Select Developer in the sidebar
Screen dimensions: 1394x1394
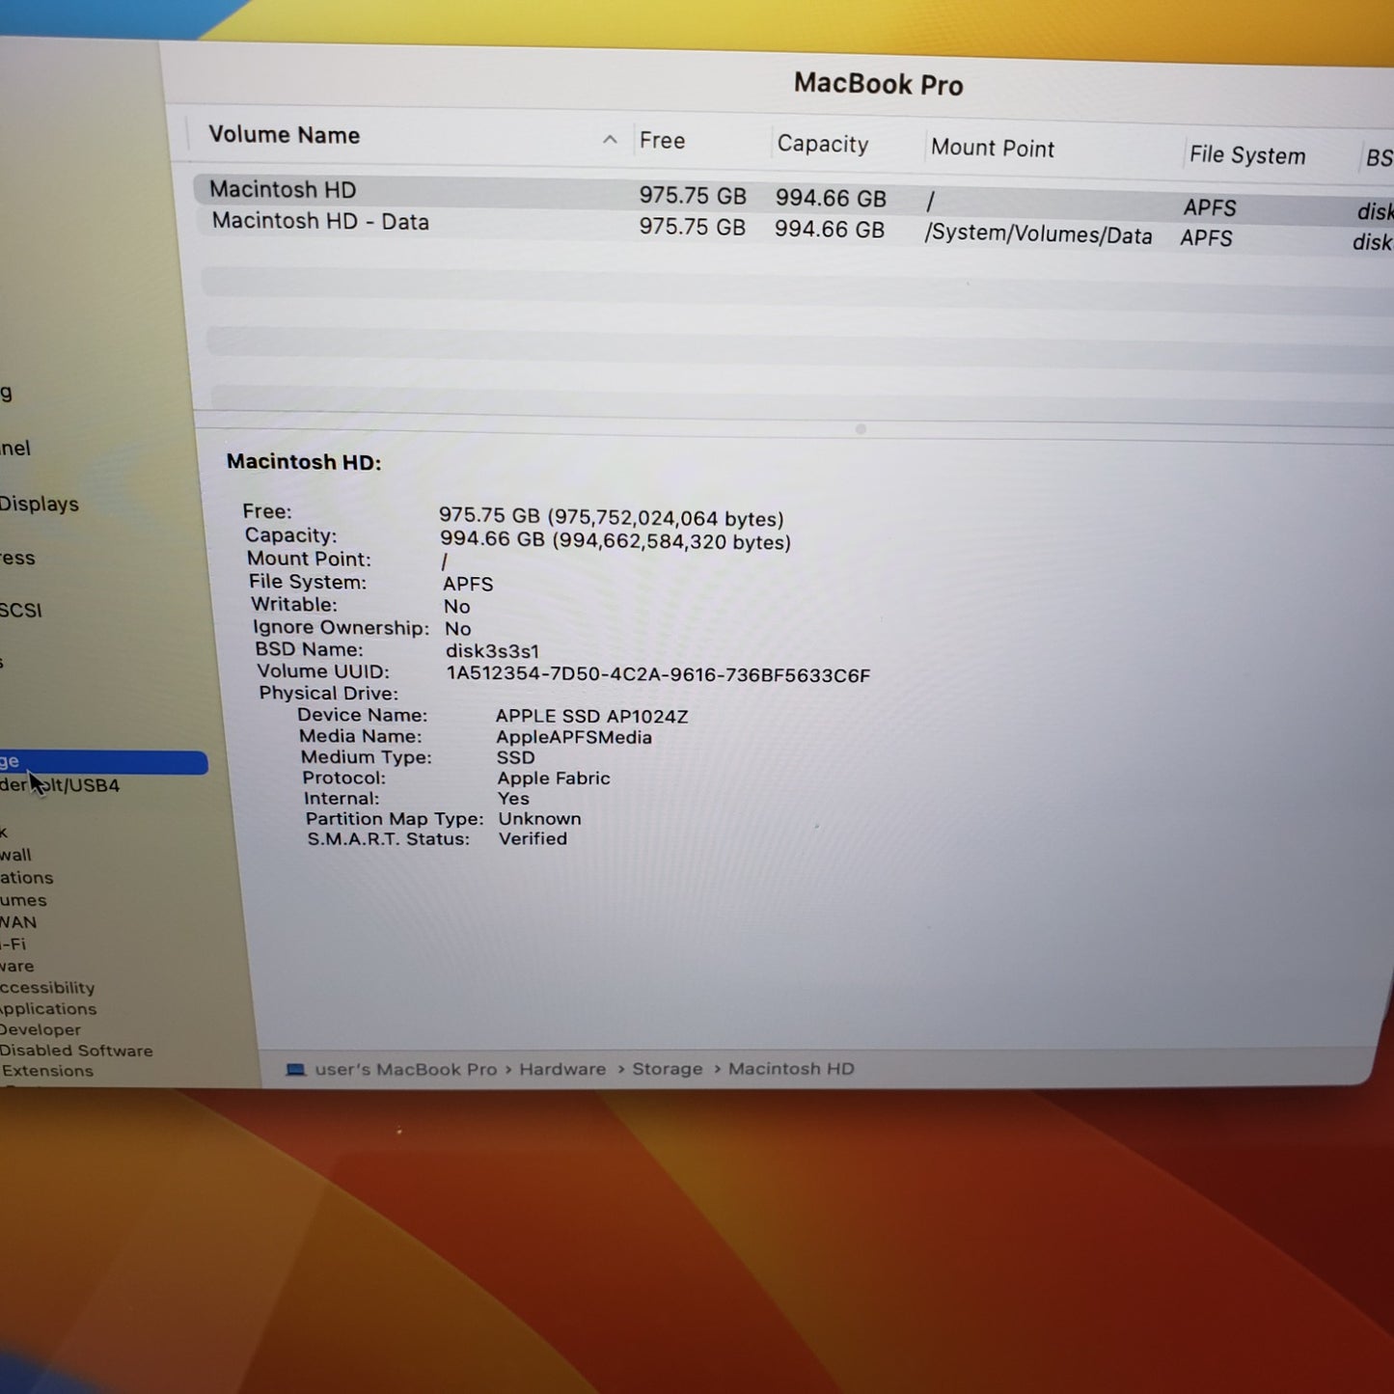point(41,1030)
